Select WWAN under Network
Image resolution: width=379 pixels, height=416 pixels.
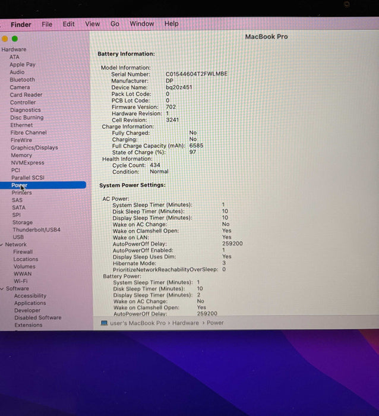pyautogui.click(x=23, y=274)
